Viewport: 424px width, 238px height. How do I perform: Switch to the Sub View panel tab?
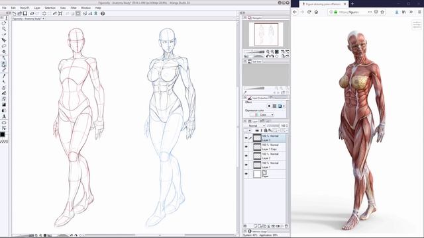pos(255,61)
